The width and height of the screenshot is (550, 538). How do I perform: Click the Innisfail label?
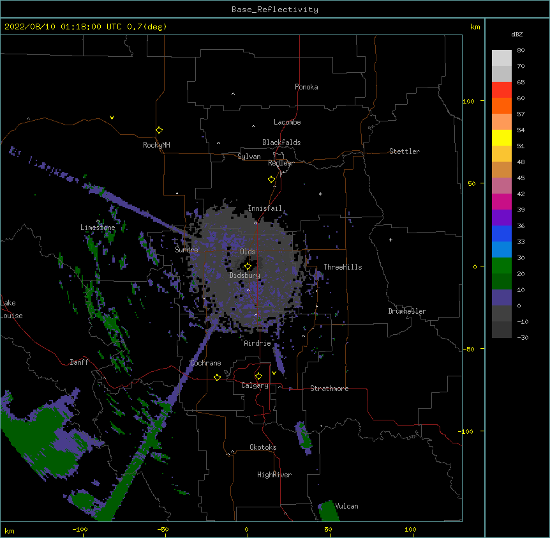point(265,208)
